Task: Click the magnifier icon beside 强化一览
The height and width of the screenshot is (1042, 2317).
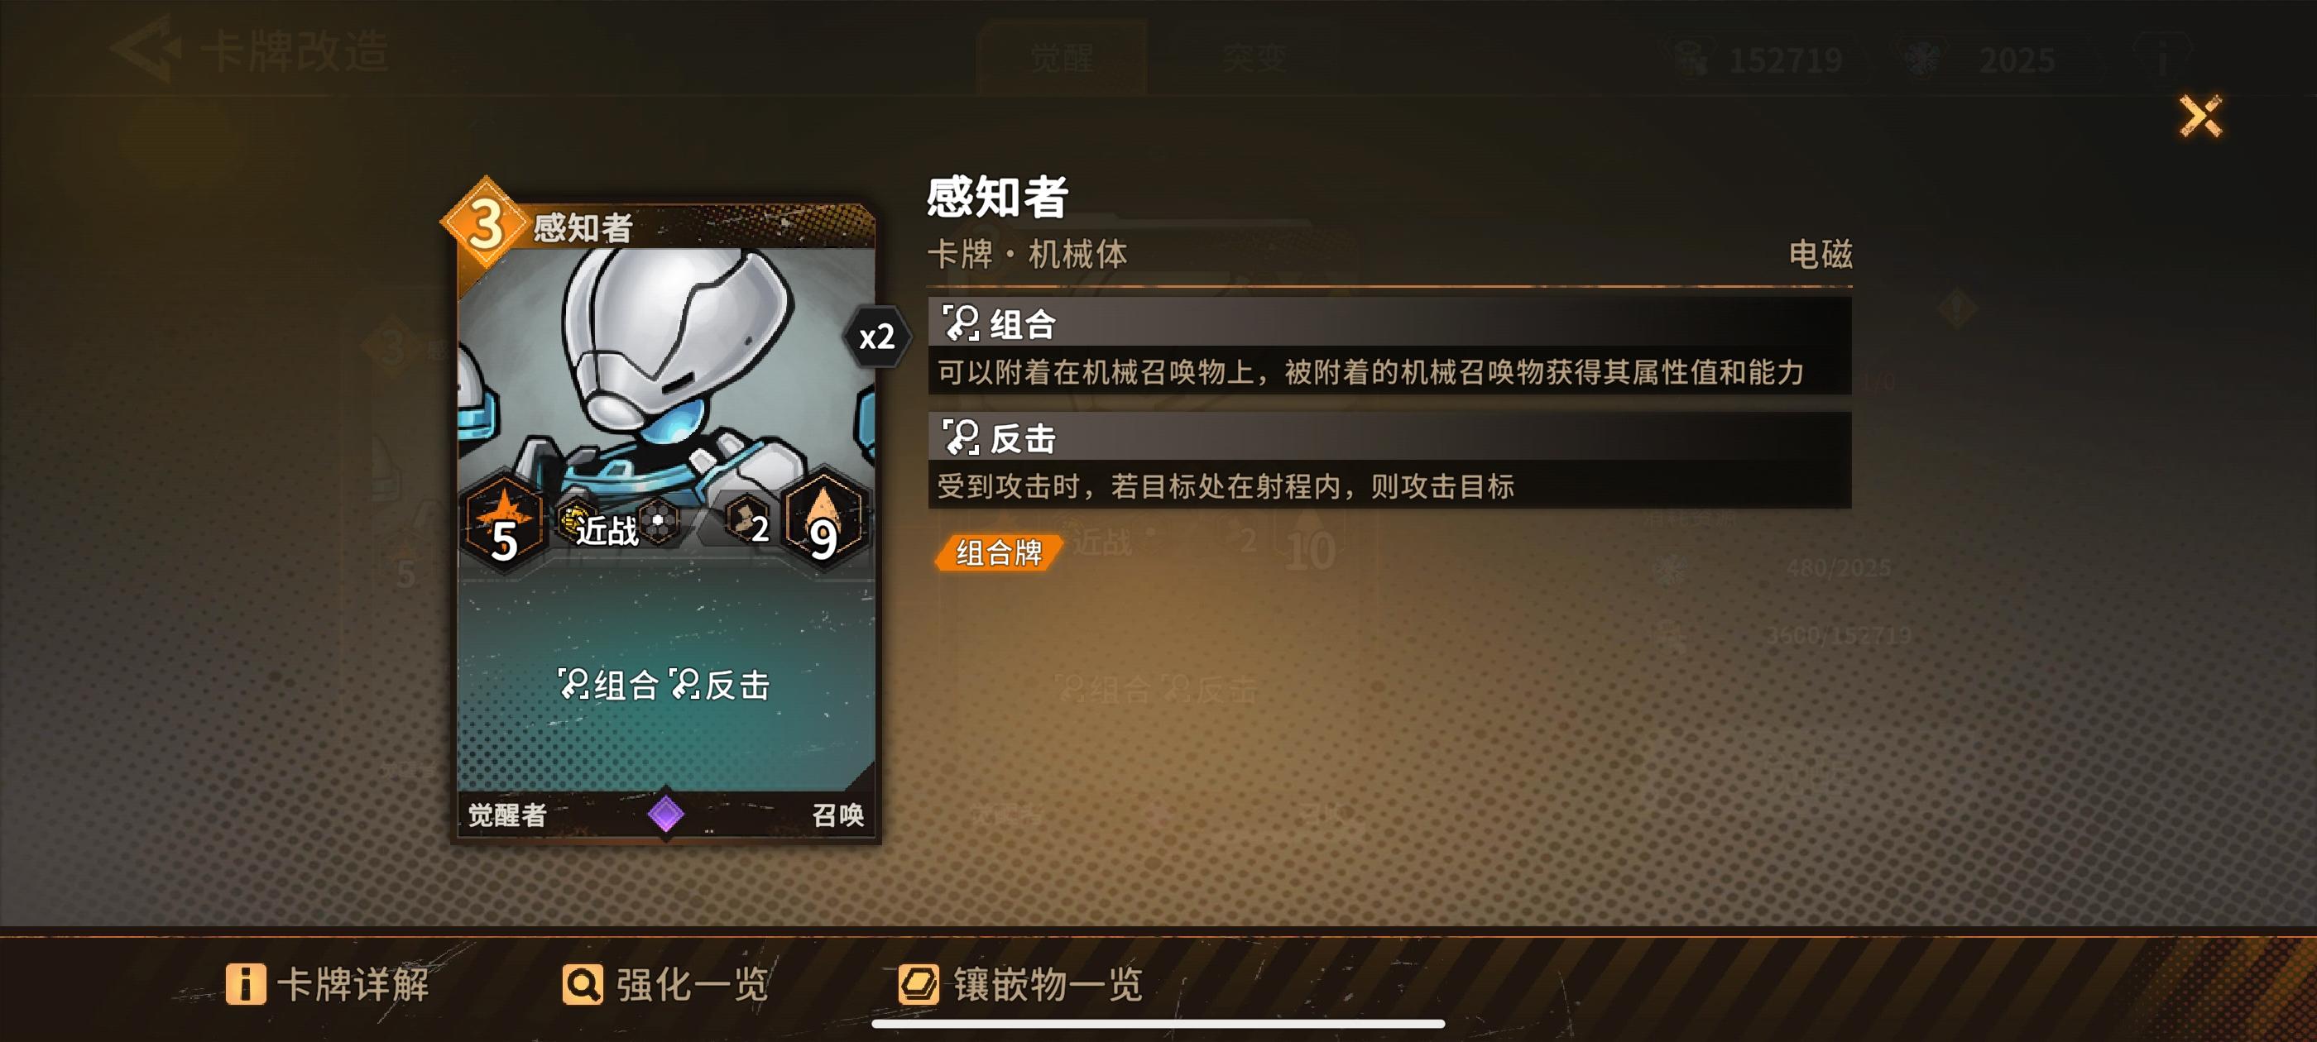Action: [583, 983]
